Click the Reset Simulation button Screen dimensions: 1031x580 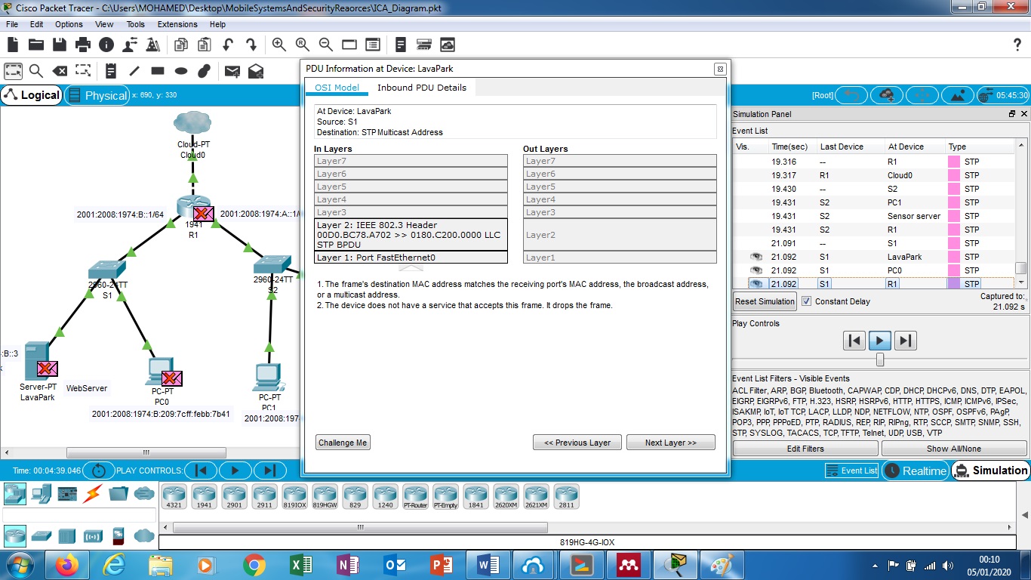[x=765, y=301]
